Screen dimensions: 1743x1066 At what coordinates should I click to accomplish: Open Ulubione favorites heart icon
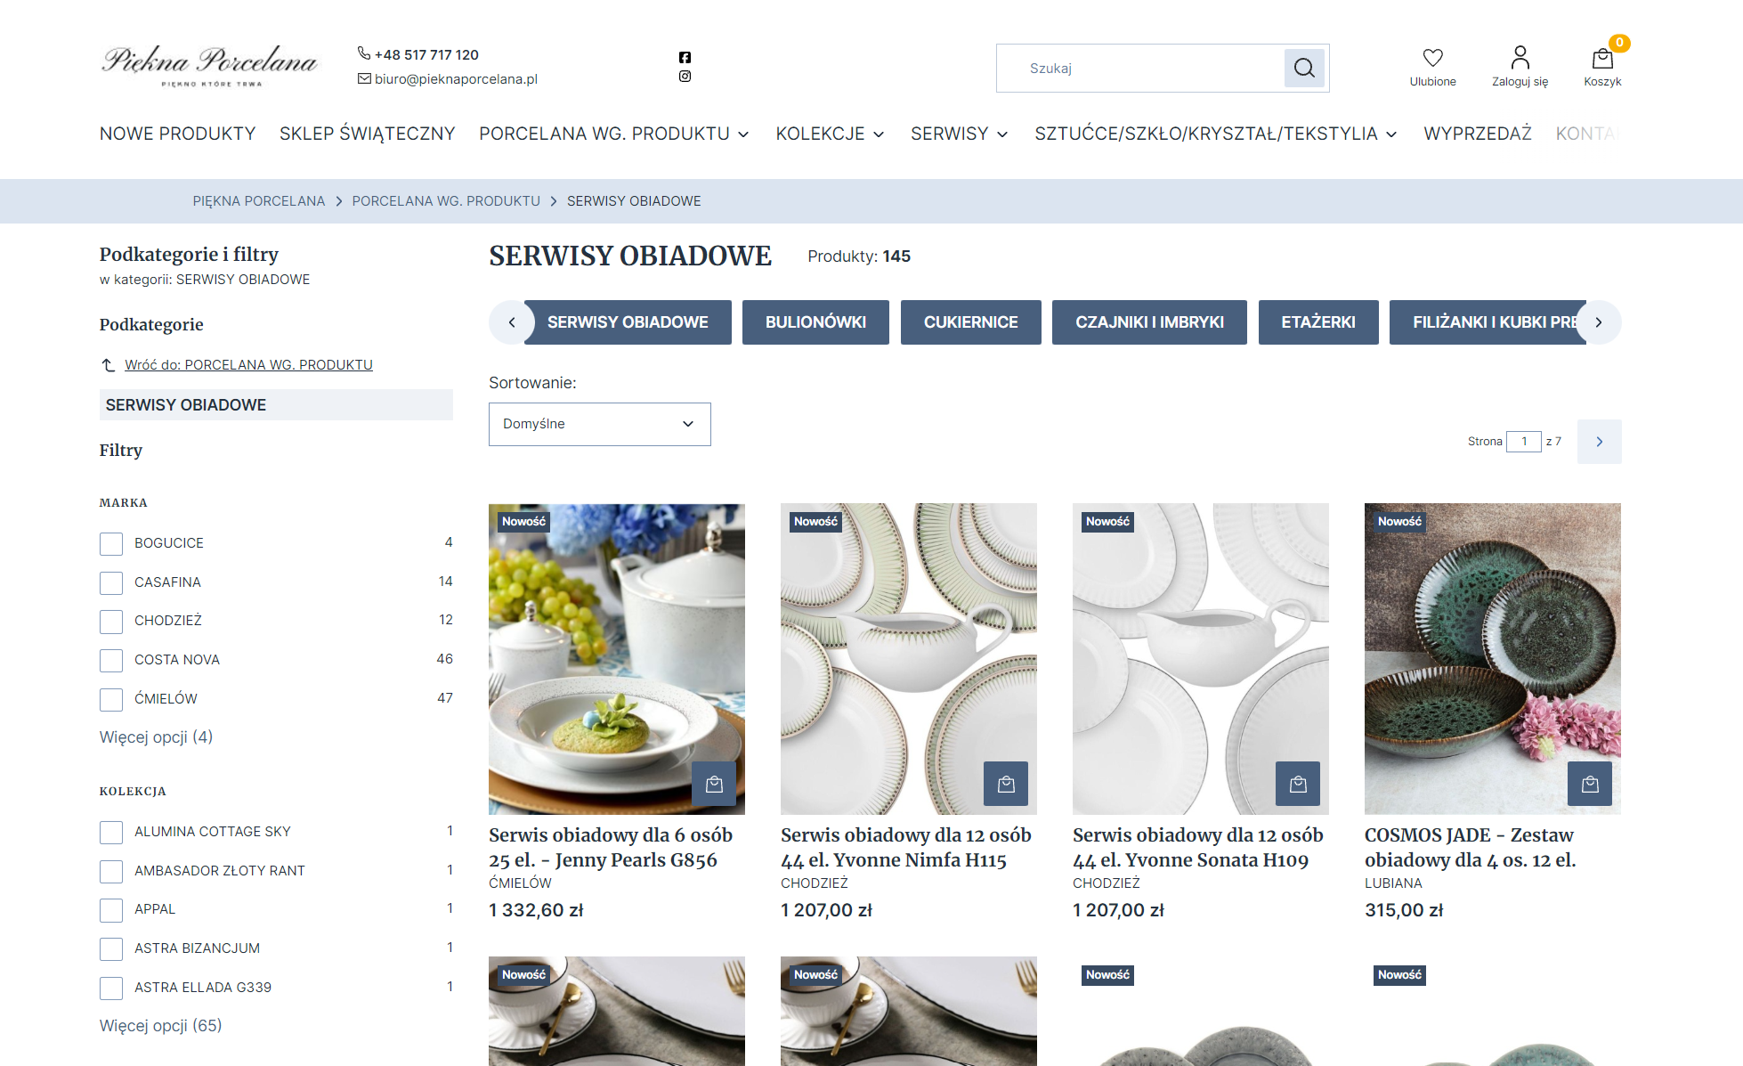[1432, 59]
